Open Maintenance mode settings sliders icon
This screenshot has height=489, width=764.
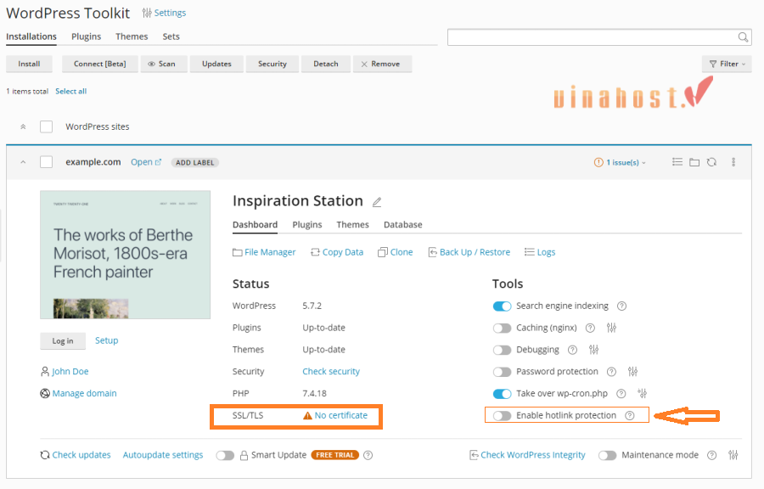[733, 455]
